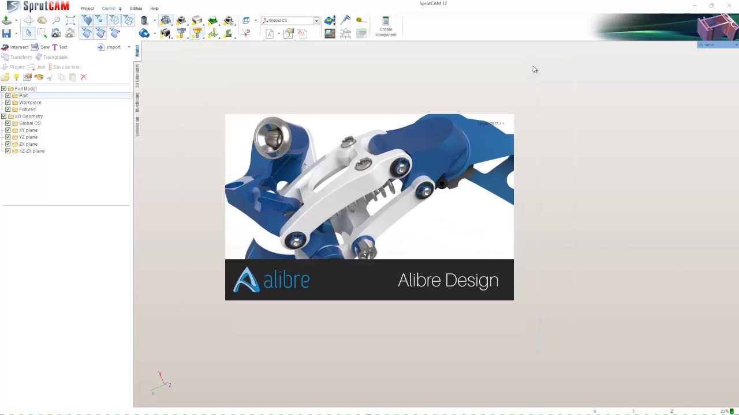Click the camera snapshot icon
The width and height of the screenshot is (739, 415).
56,33
